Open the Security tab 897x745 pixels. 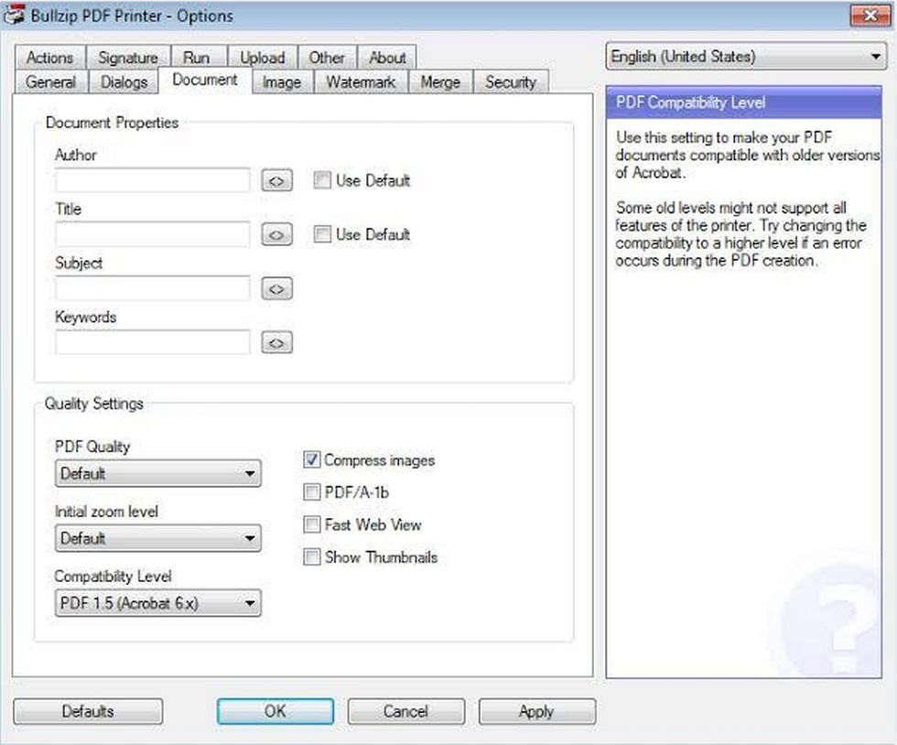(511, 81)
